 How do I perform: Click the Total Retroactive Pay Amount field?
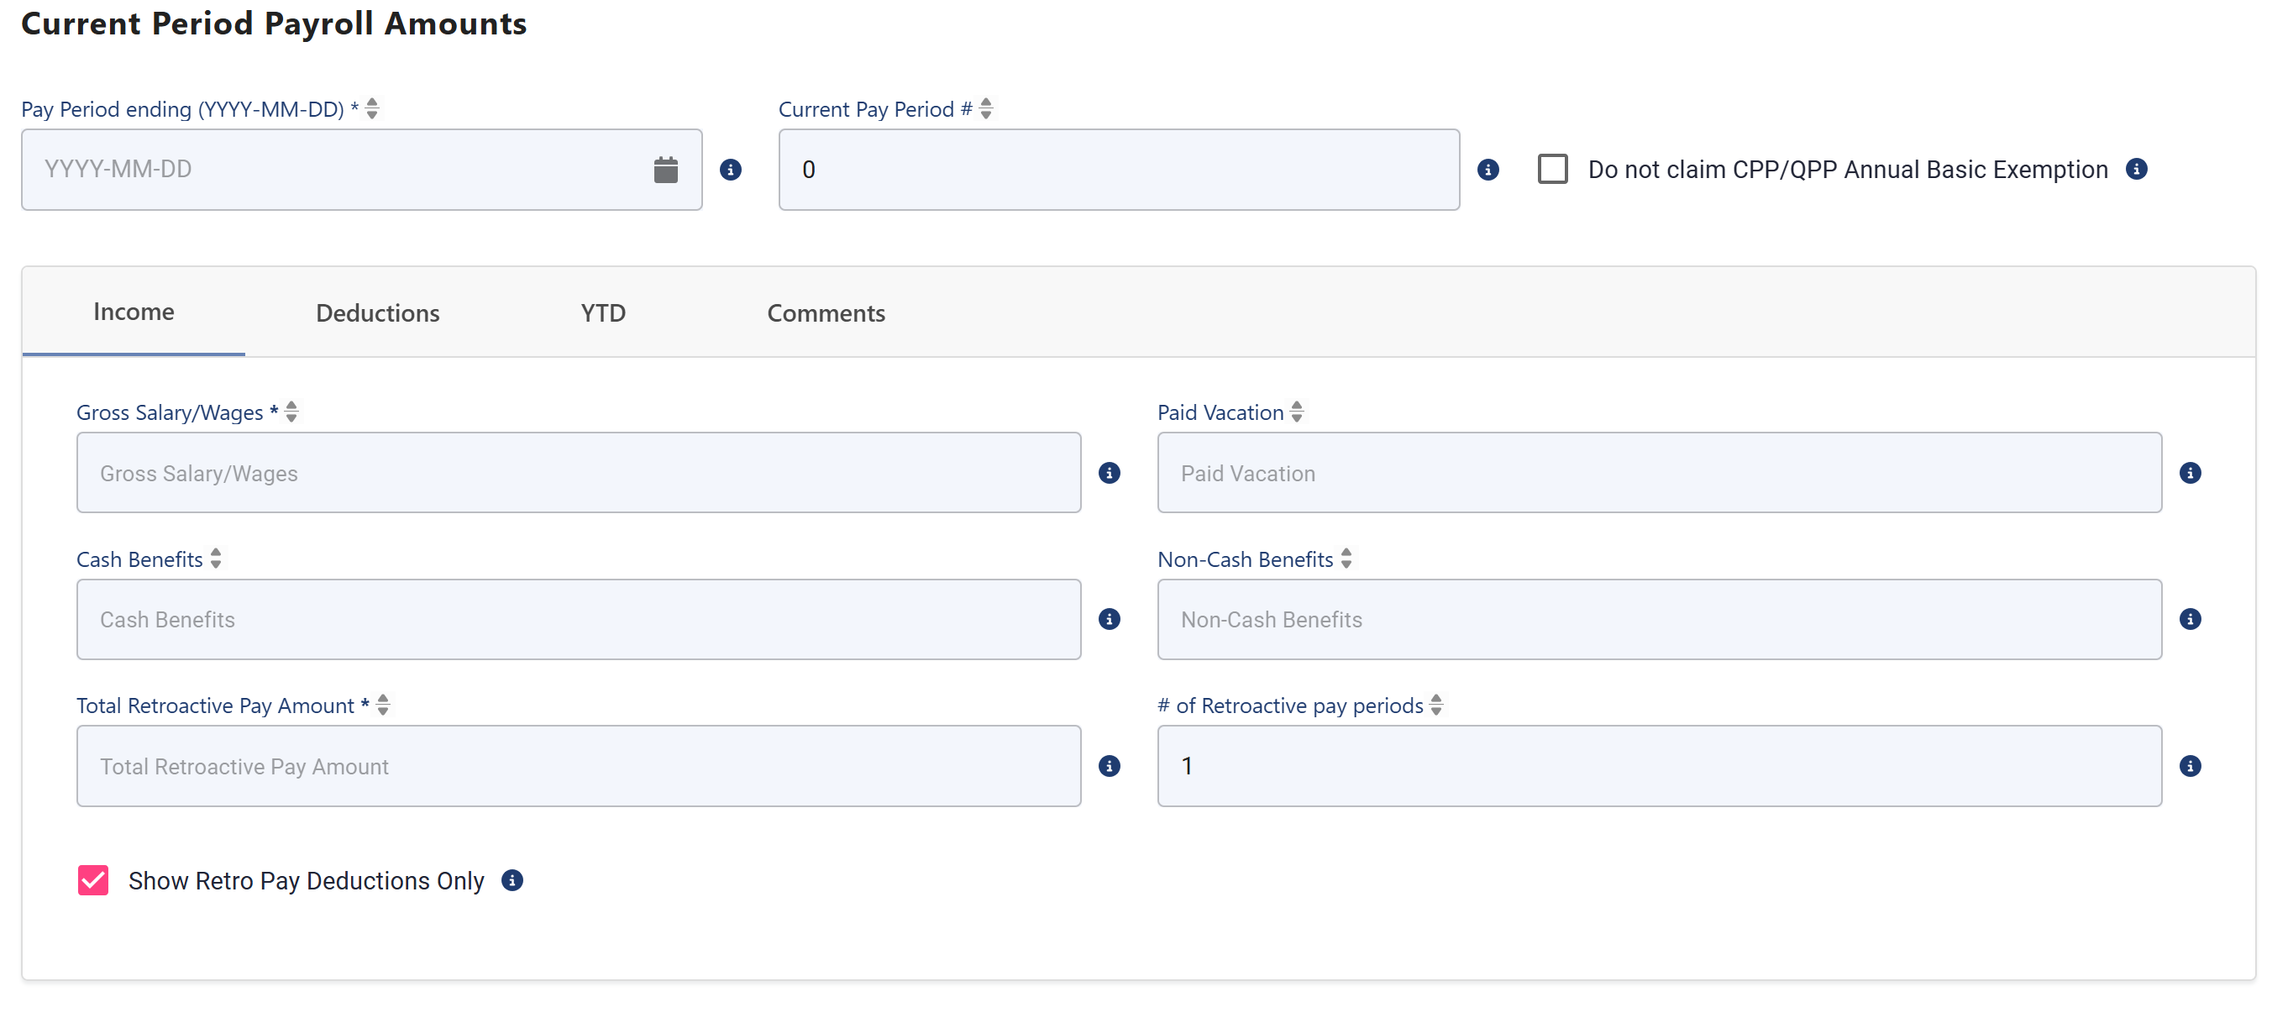click(x=579, y=766)
